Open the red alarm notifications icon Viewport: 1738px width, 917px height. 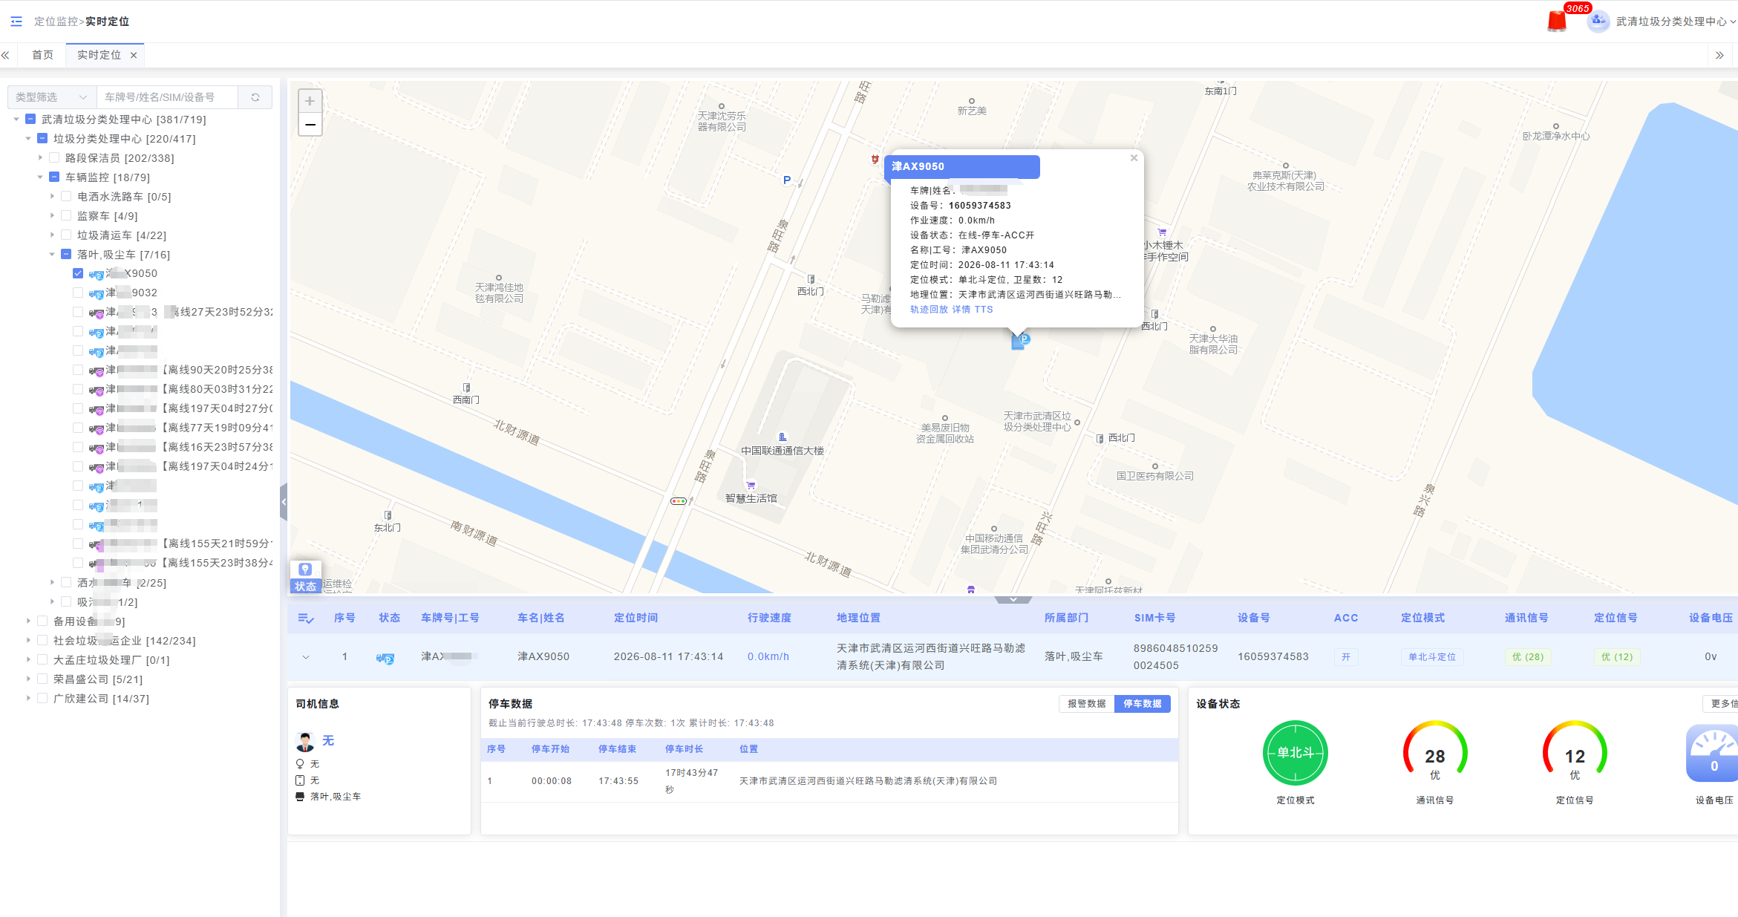(1557, 21)
